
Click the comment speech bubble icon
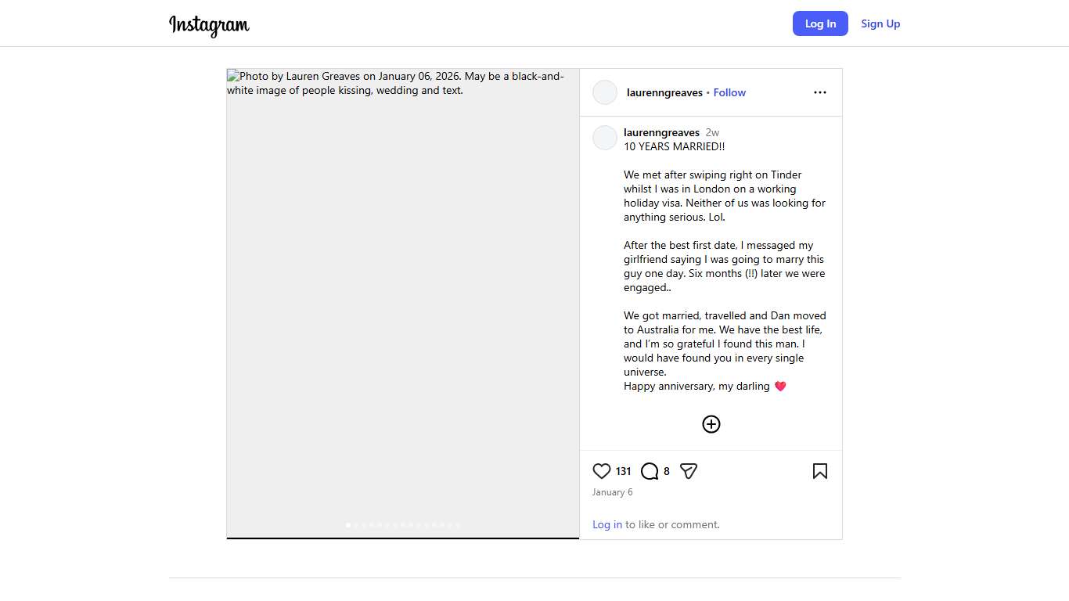click(x=650, y=471)
